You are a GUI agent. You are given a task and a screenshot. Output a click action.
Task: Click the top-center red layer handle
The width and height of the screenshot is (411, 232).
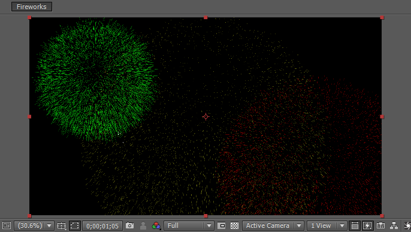(x=205, y=17)
